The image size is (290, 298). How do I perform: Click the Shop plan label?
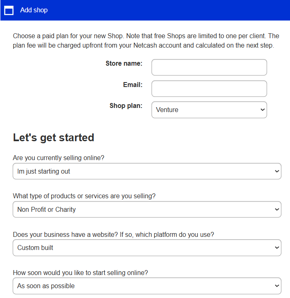click(x=126, y=106)
